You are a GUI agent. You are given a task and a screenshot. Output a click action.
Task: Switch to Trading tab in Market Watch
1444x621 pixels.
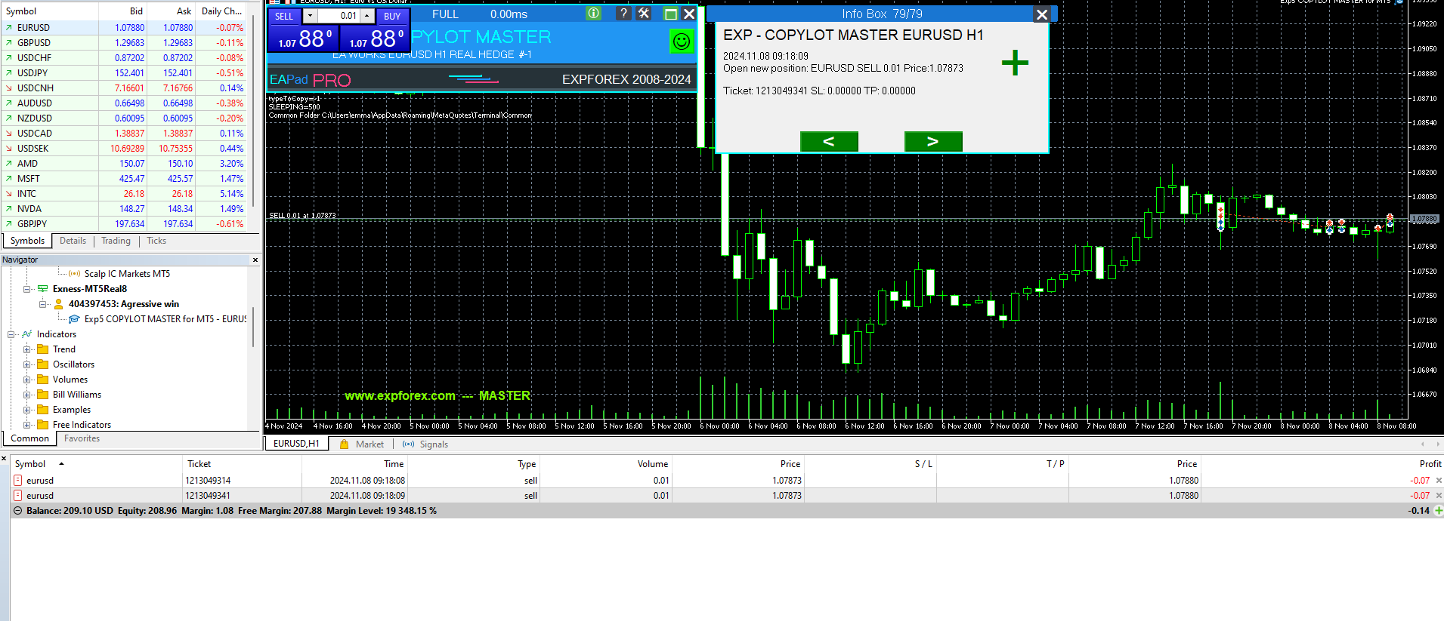point(116,241)
